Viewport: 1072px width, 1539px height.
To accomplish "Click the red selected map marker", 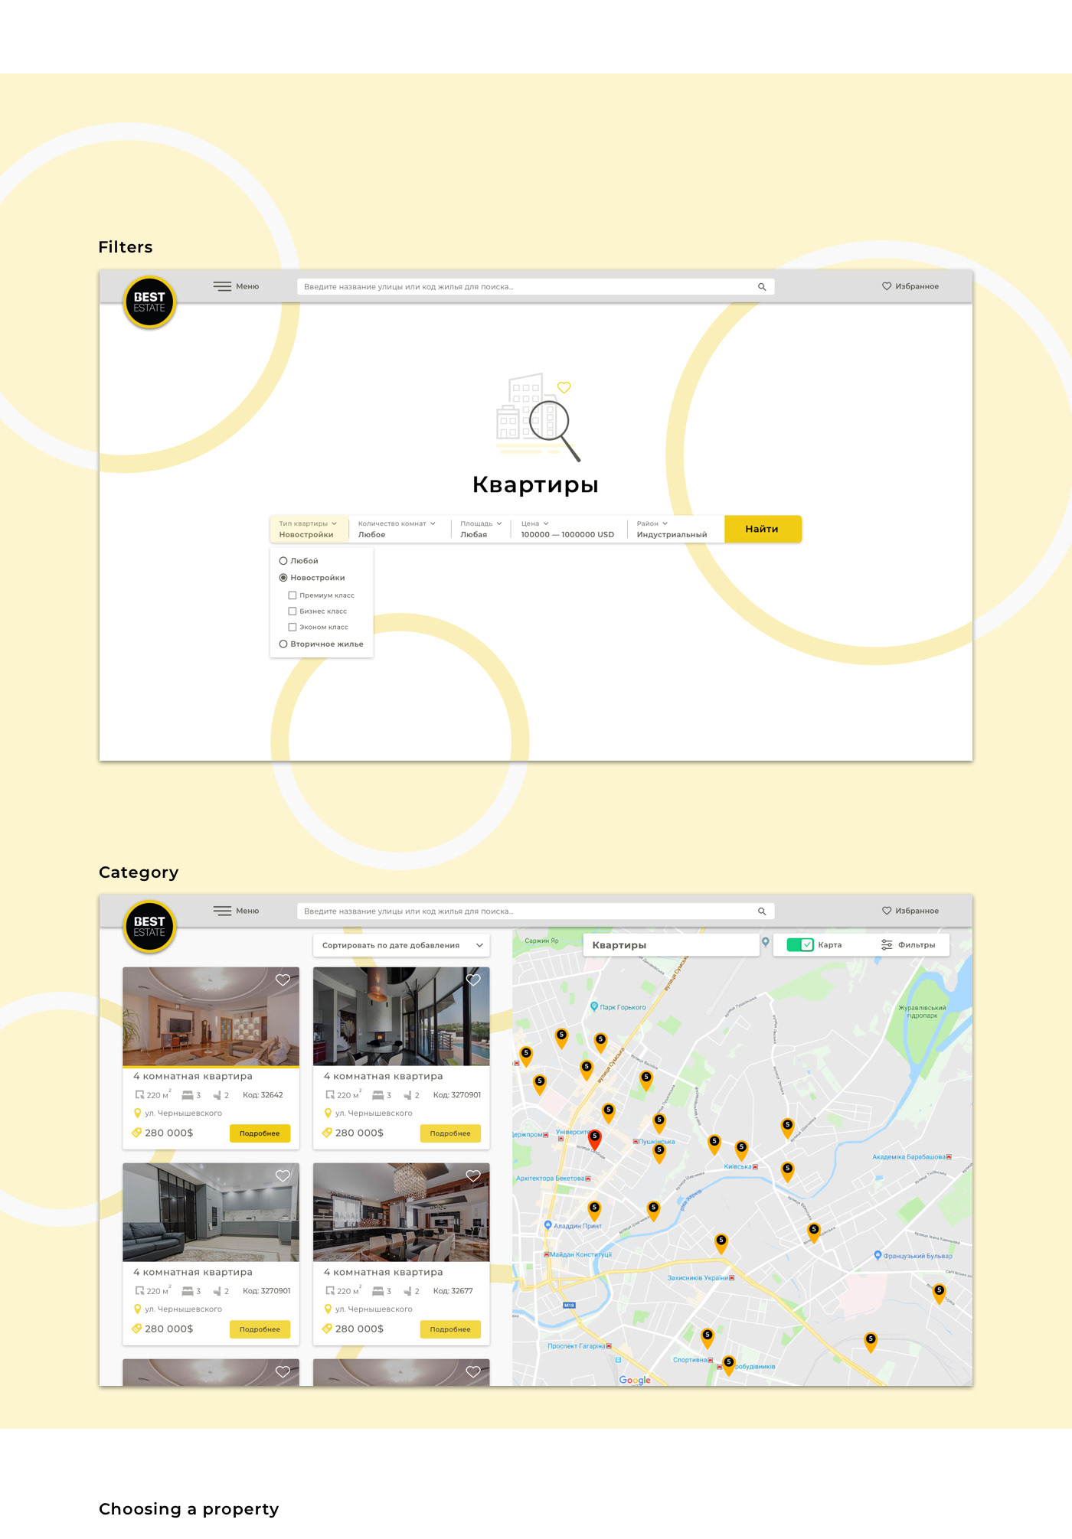I will pyautogui.click(x=594, y=1139).
